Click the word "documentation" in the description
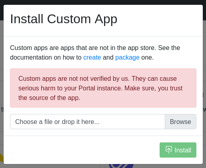 pos(31,58)
